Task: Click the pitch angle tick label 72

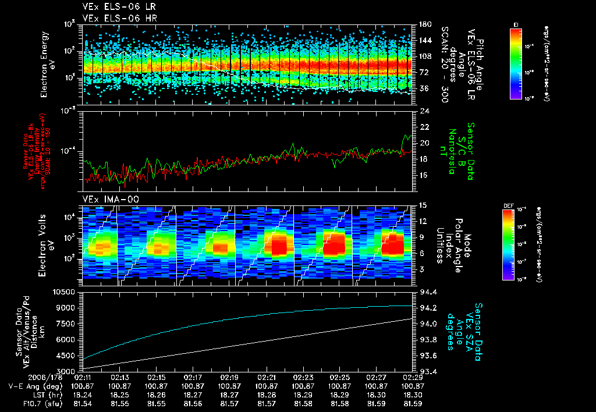Action: tap(423, 72)
